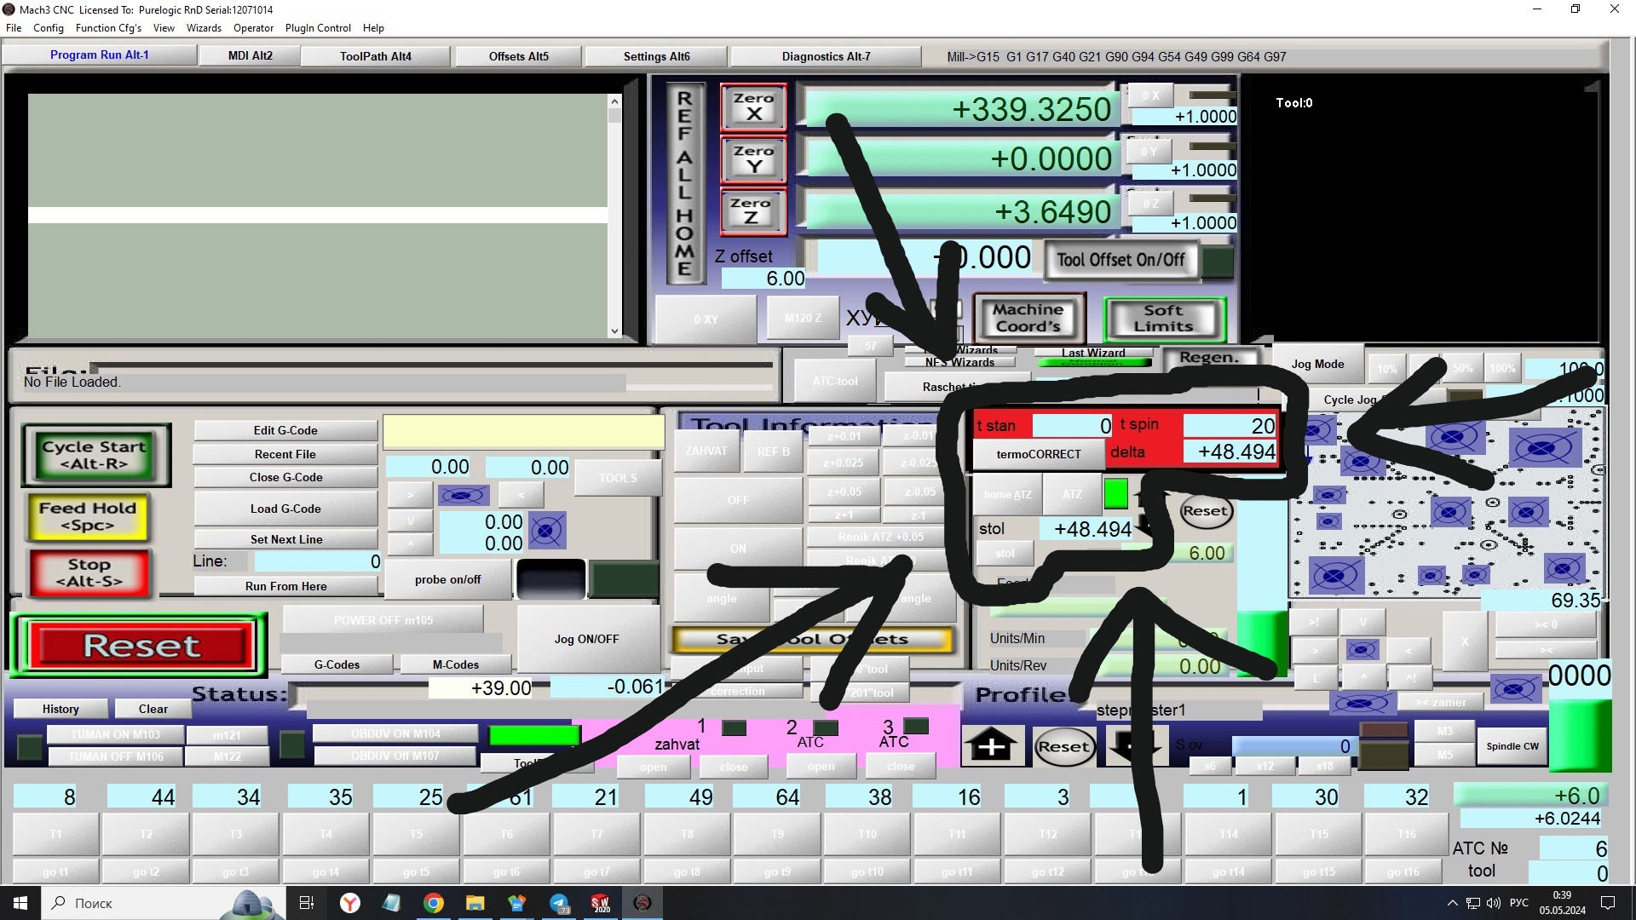Toggle Tool Offset On/Off
This screenshot has width=1636, height=920.
[1120, 261]
